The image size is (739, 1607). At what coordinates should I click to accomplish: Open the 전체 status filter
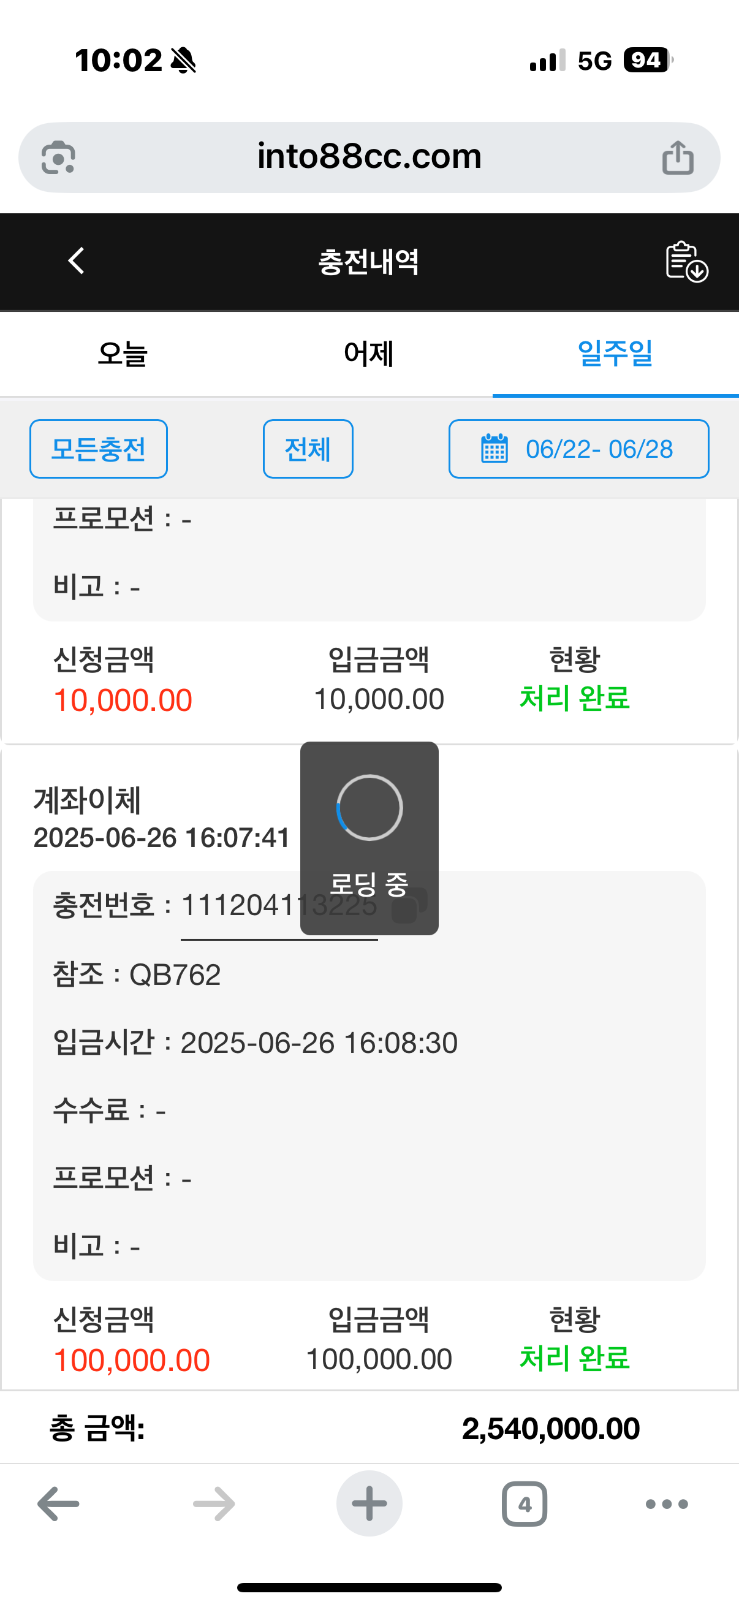pos(308,449)
